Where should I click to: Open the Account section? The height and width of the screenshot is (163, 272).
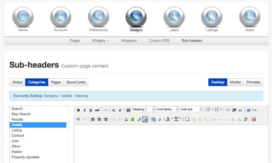click(61, 19)
